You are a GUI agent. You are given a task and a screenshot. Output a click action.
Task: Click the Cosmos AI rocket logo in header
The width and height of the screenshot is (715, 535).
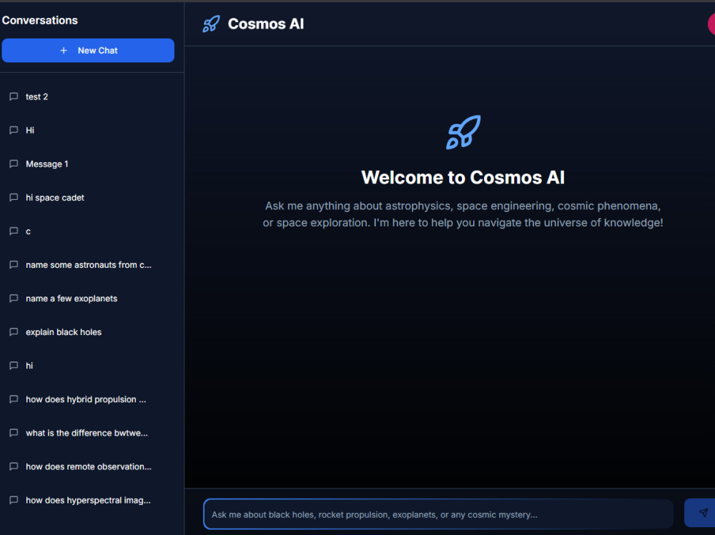[211, 24]
